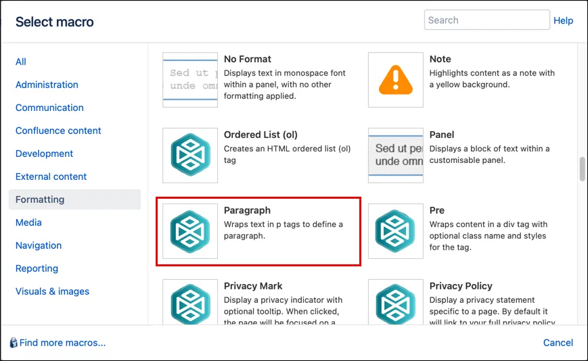The height and width of the screenshot is (361, 588).
Task: Open the External content category
Action: point(51,176)
